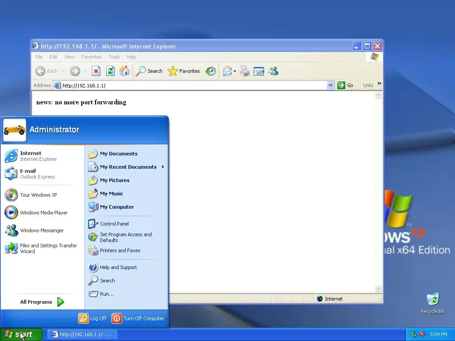Start Tour Windows XP
This screenshot has width=455, height=341.
click(x=42, y=195)
